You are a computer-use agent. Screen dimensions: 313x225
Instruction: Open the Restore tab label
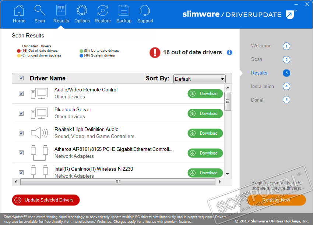point(103,21)
